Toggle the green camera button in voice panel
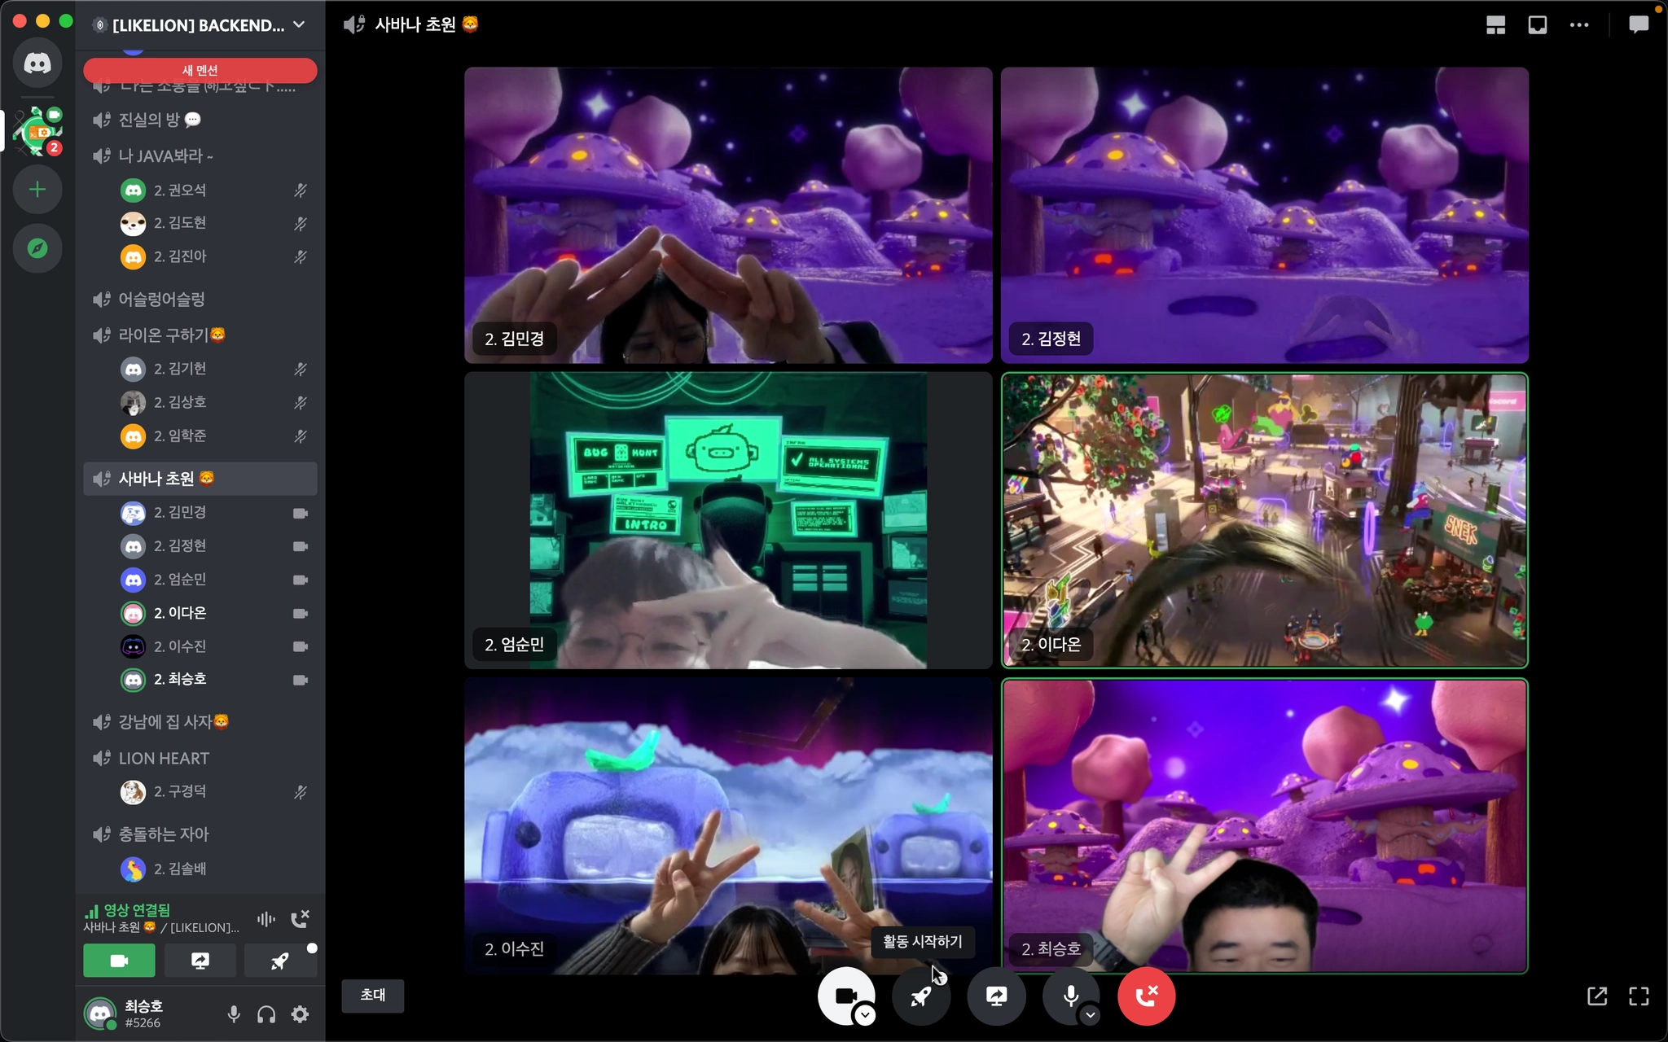 tap(119, 961)
